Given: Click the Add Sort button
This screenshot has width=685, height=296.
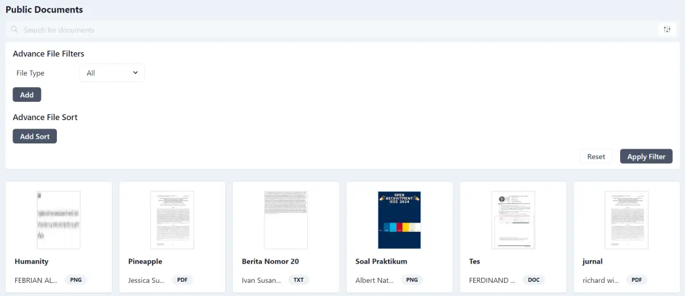Looking at the screenshot, I should 35,136.
